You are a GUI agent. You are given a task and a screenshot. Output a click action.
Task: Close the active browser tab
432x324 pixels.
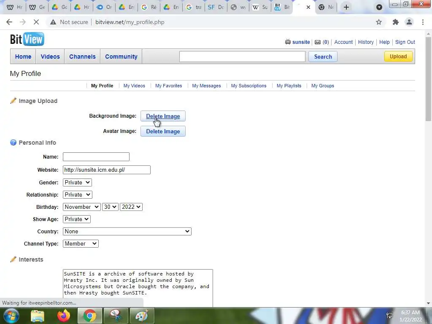308,7
